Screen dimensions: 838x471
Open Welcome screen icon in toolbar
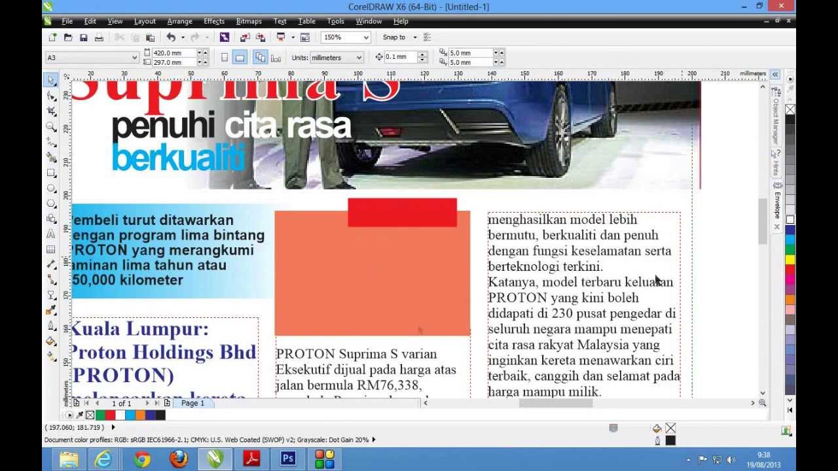click(x=305, y=37)
